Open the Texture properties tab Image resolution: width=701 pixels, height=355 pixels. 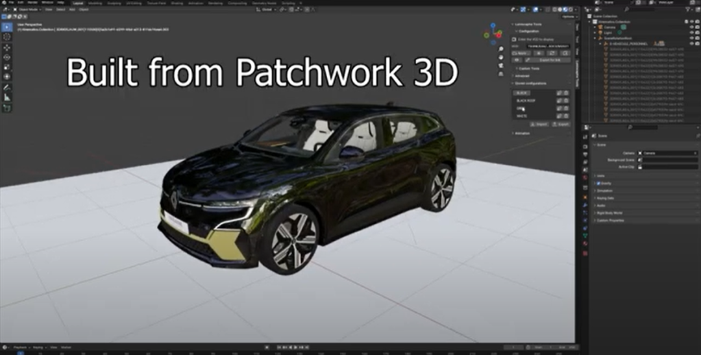(x=585, y=254)
